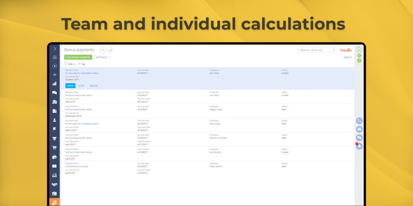Open the user profile avatar icon
The image size is (413, 206).
(359, 49)
